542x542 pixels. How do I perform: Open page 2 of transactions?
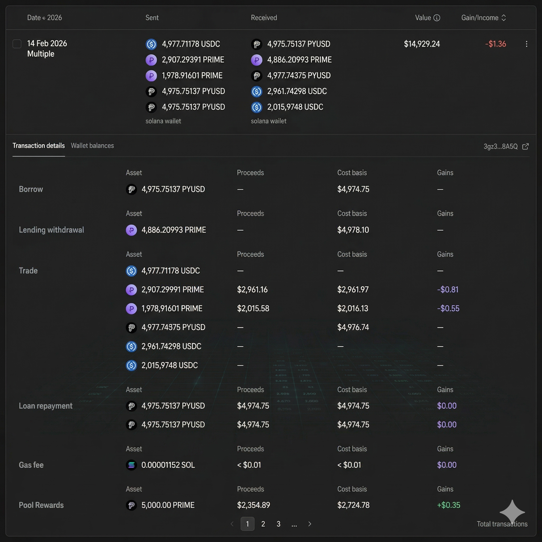pyautogui.click(x=263, y=524)
